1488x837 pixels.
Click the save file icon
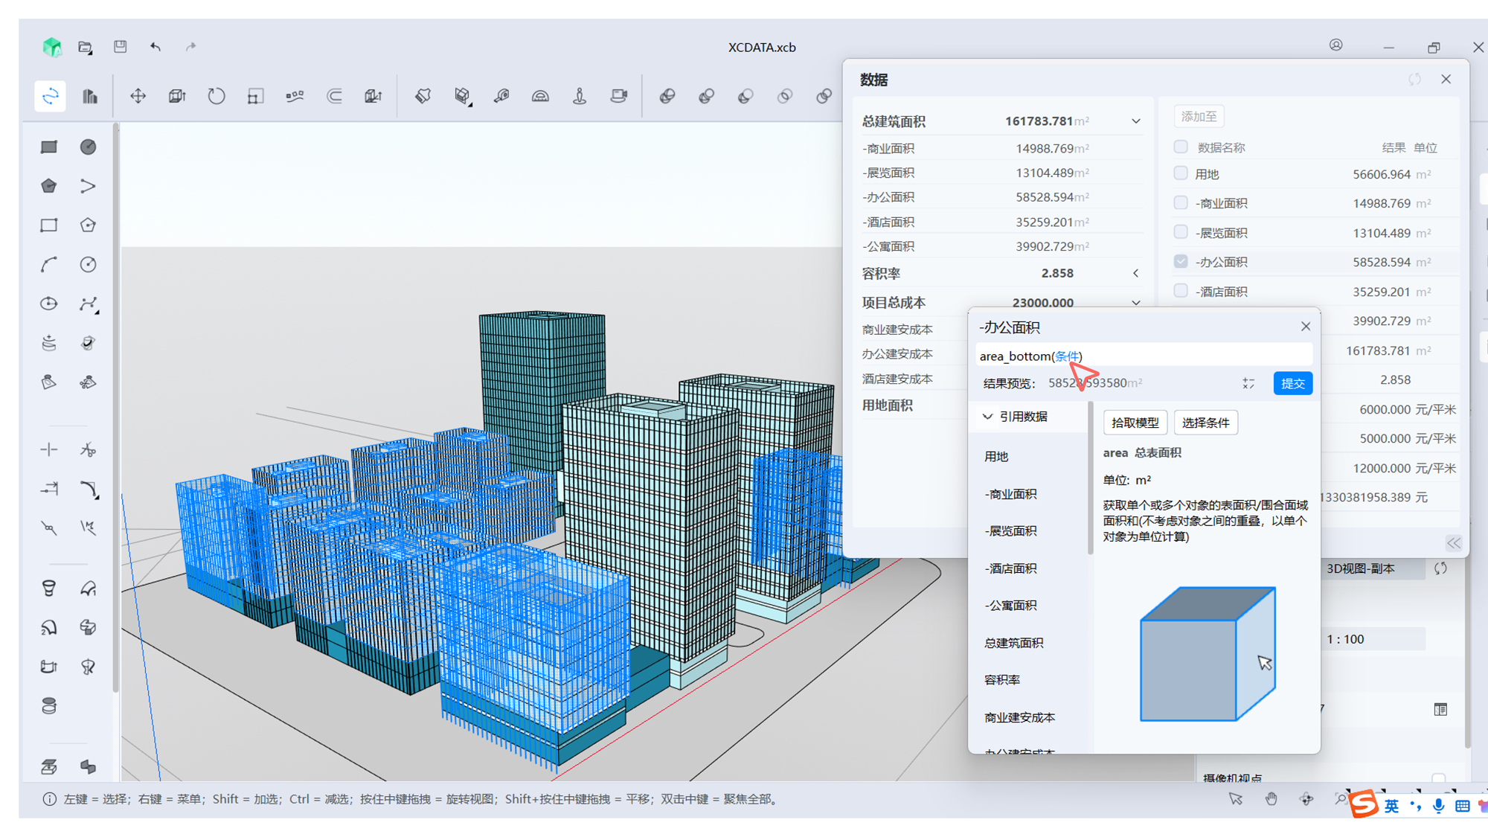(120, 47)
